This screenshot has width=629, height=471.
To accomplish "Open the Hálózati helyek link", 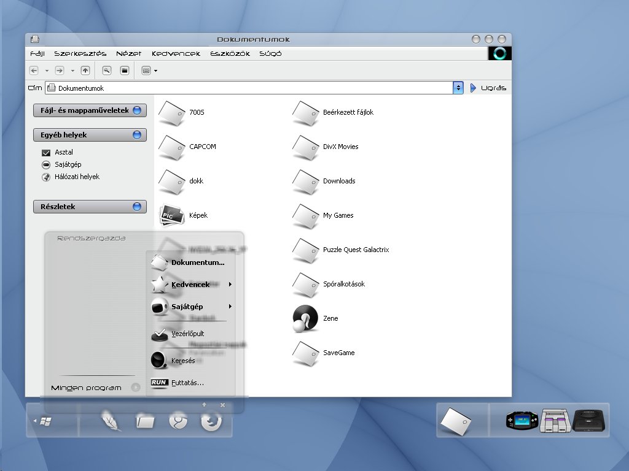I will 77,177.
